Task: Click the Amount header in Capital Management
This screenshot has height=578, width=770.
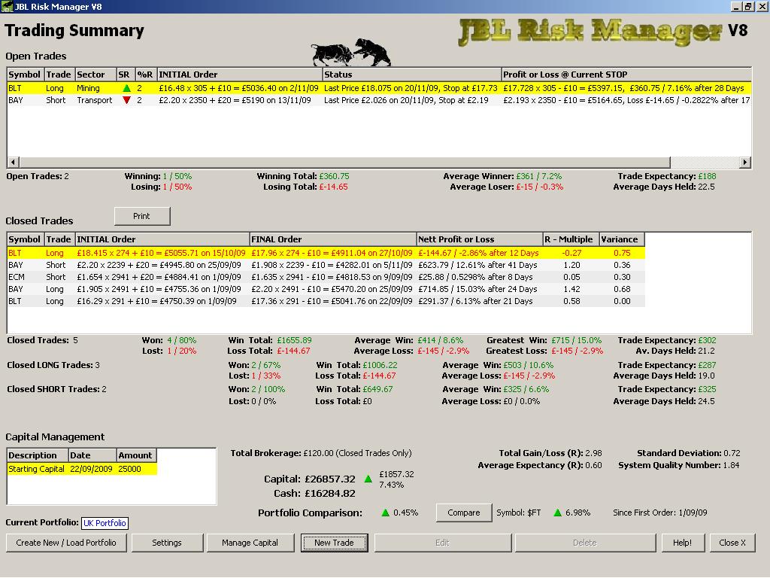Action: (x=137, y=455)
